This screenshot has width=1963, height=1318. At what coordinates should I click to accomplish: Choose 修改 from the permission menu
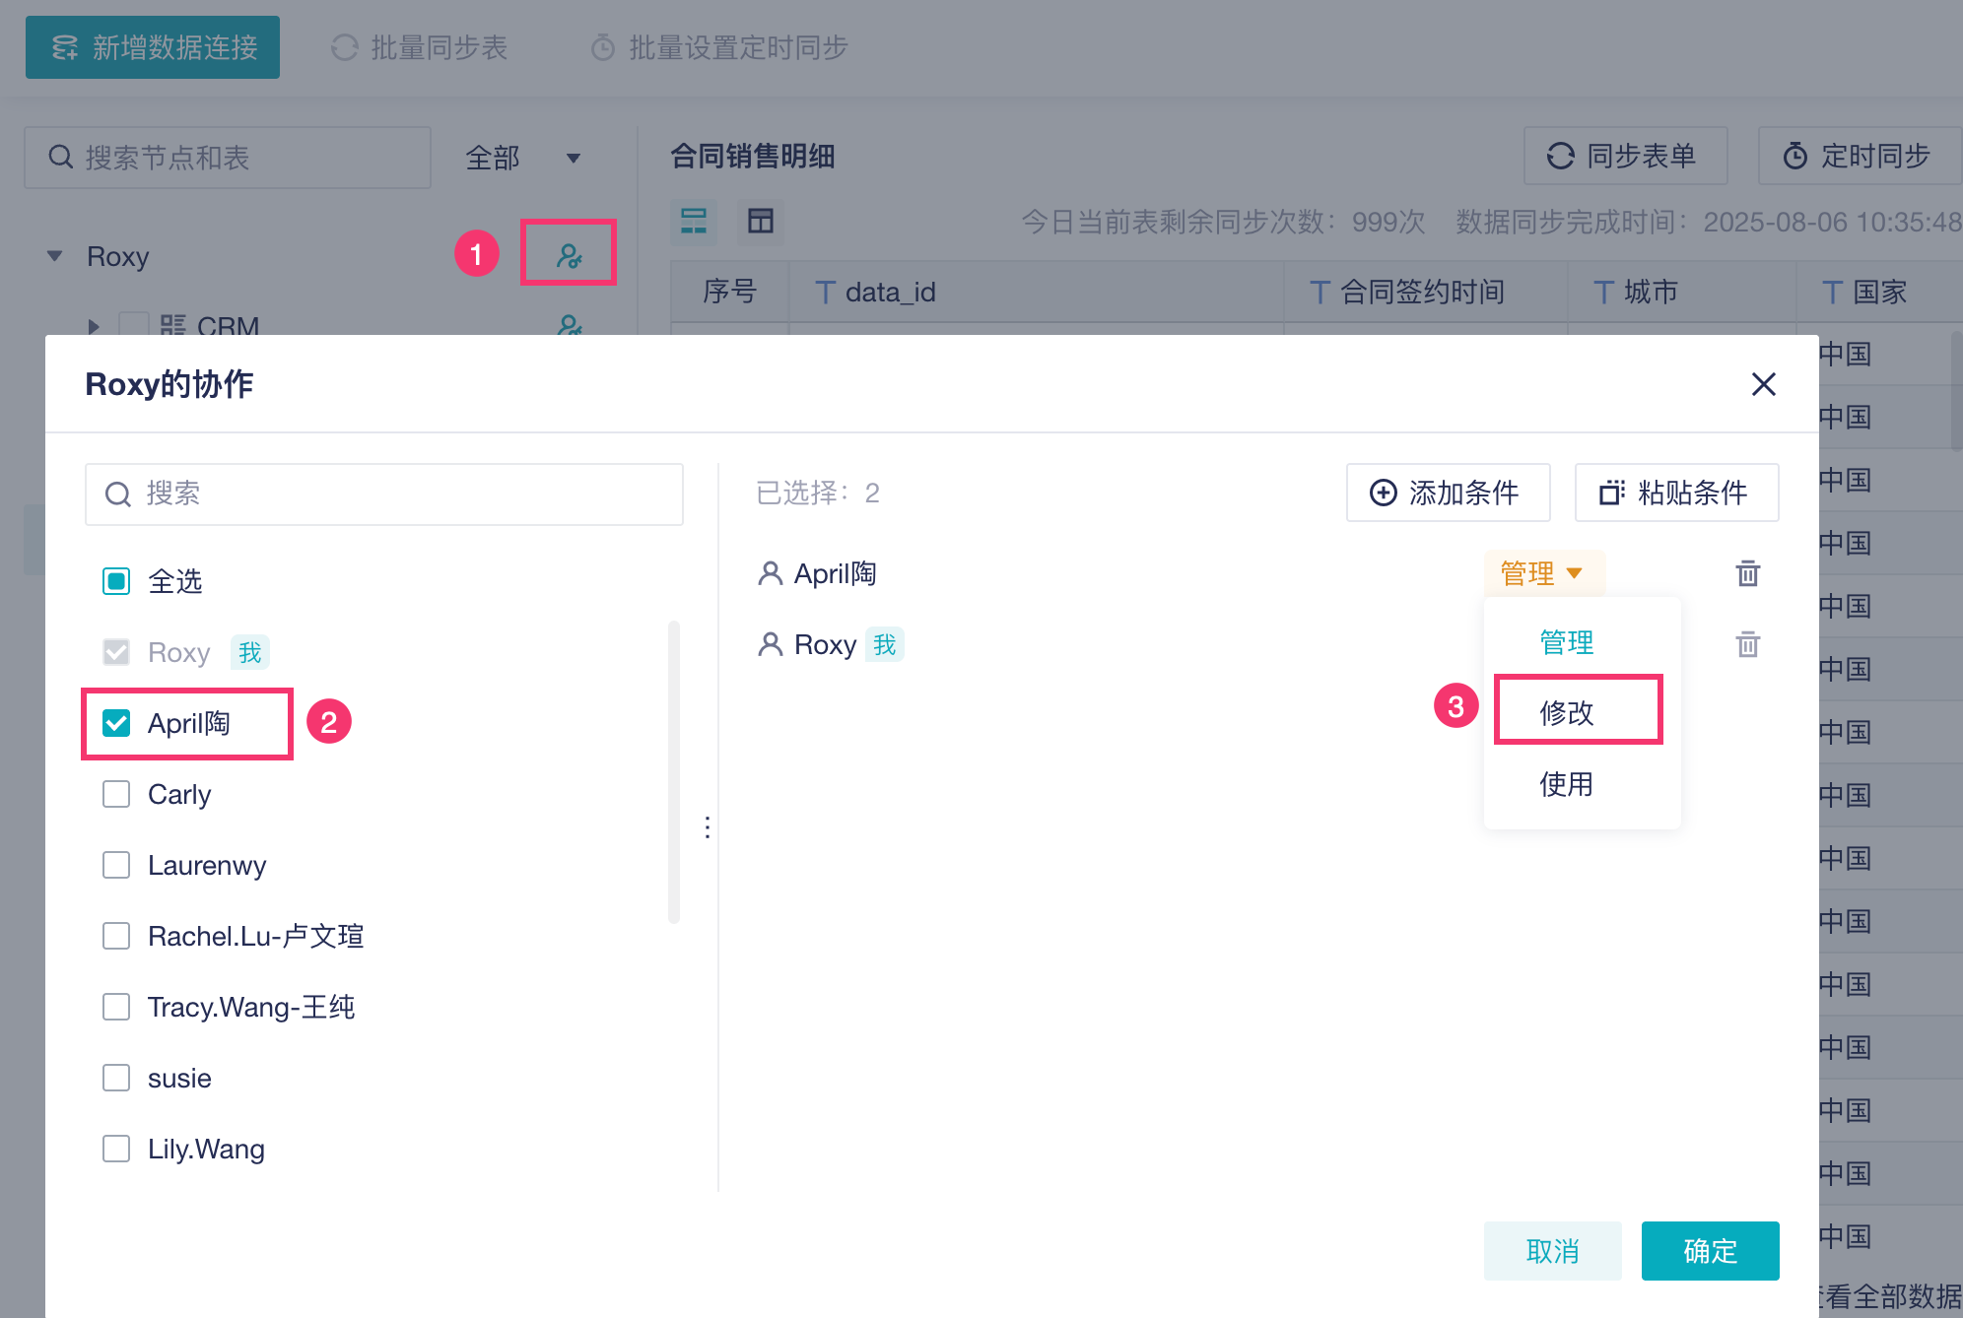(x=1567, y=711)
